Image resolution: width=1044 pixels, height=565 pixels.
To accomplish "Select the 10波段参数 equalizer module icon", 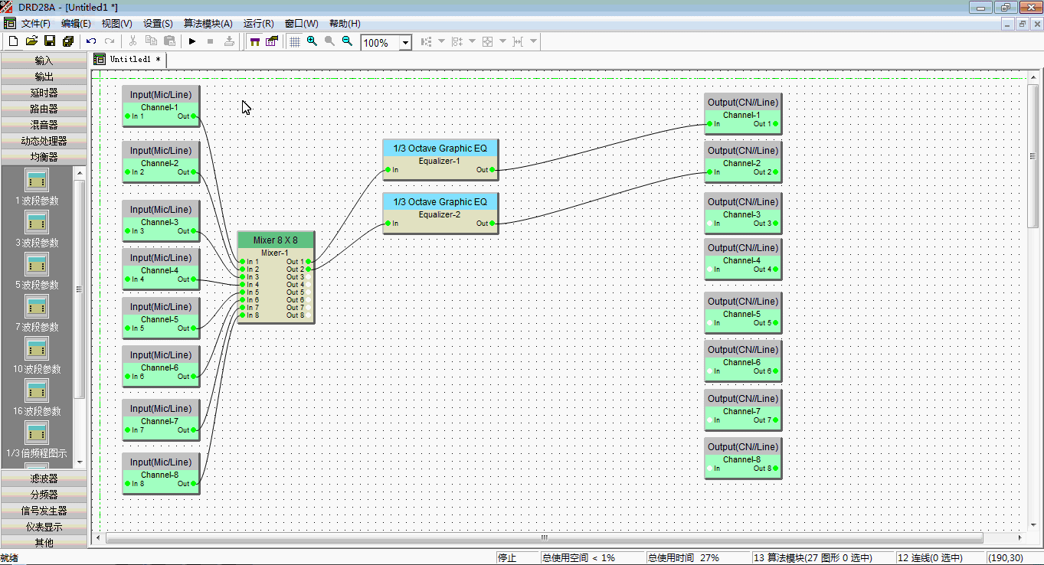I will (x=37, y=349).
